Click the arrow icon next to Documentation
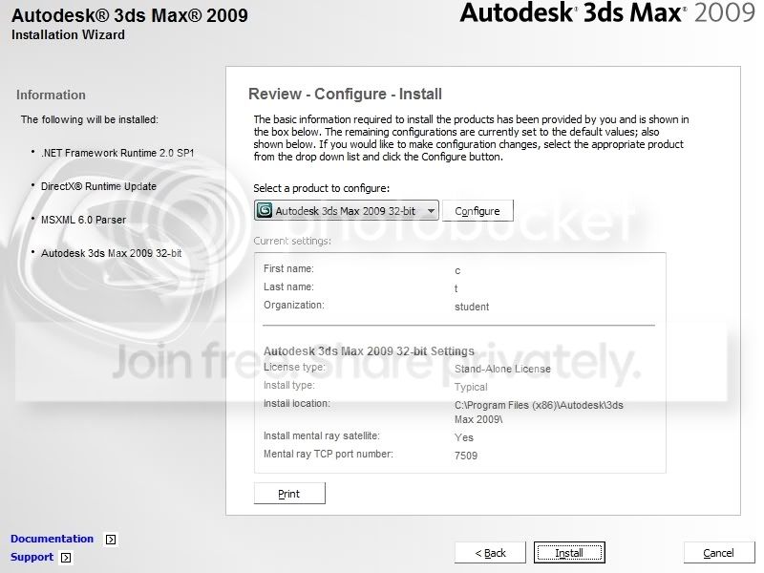This screenshot has height=573, width=764. (x=111, y=540)
